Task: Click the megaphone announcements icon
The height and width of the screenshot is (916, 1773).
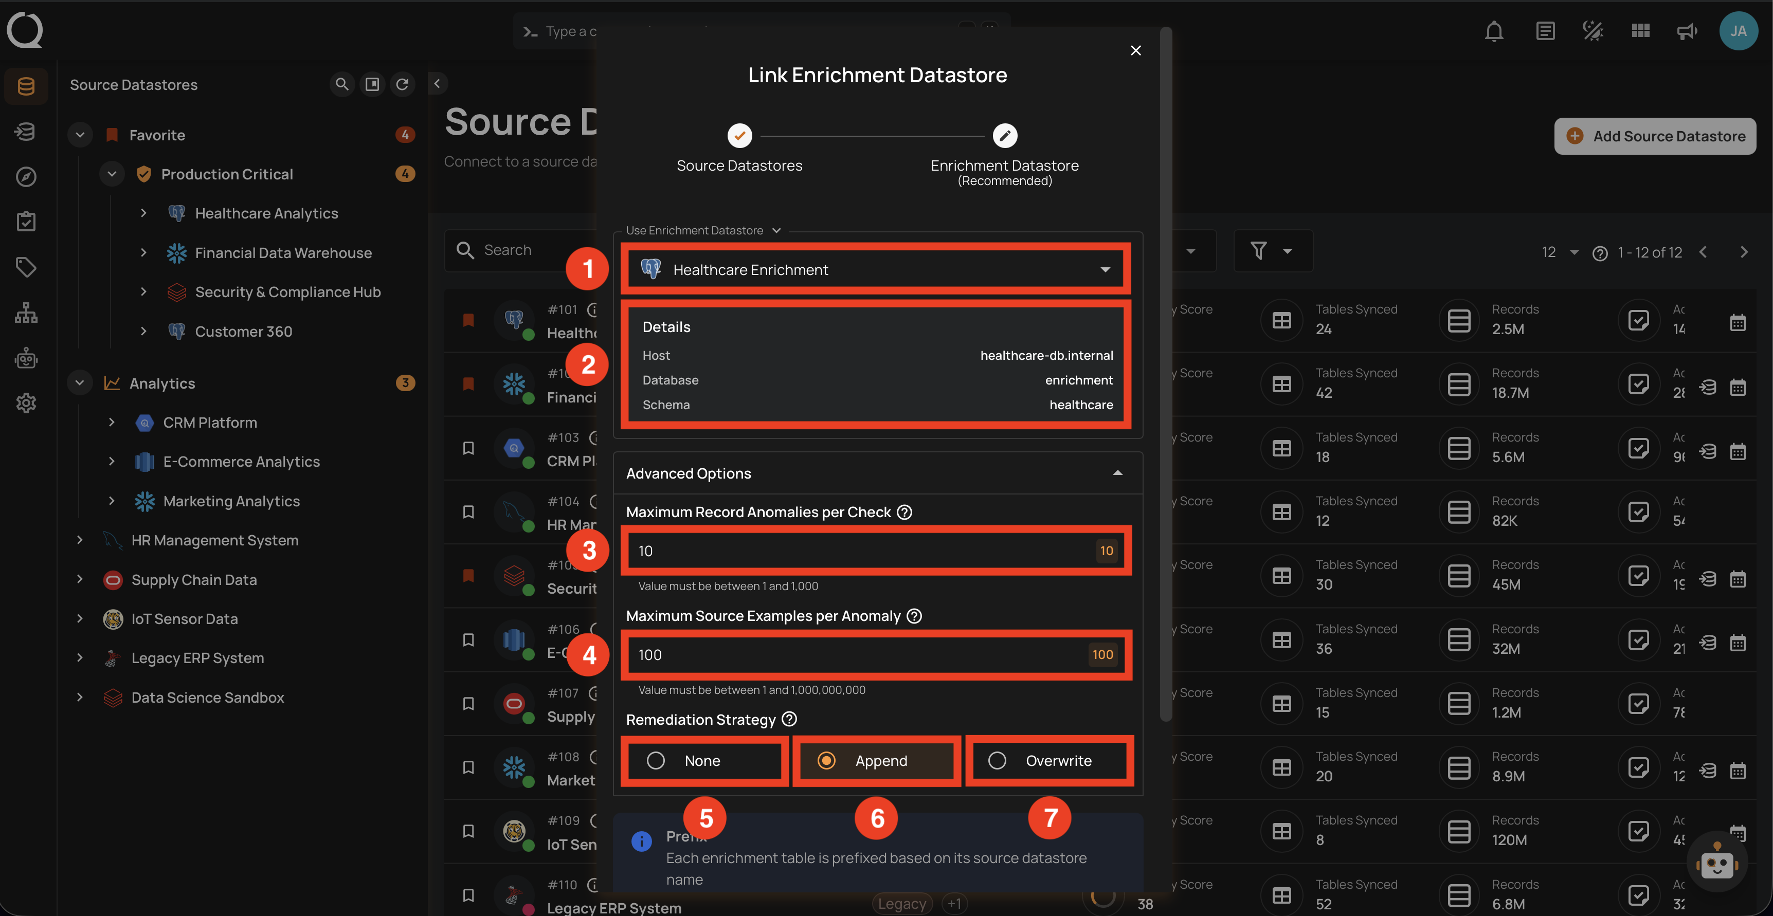Action: click(x=1687, y=31)
